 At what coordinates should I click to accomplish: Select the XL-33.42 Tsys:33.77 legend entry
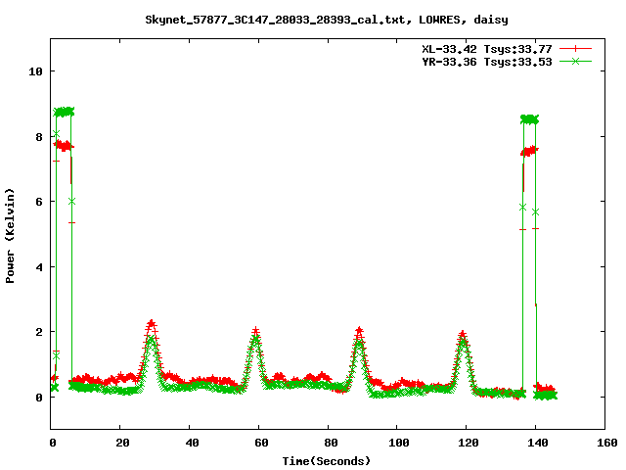[487, 49]
